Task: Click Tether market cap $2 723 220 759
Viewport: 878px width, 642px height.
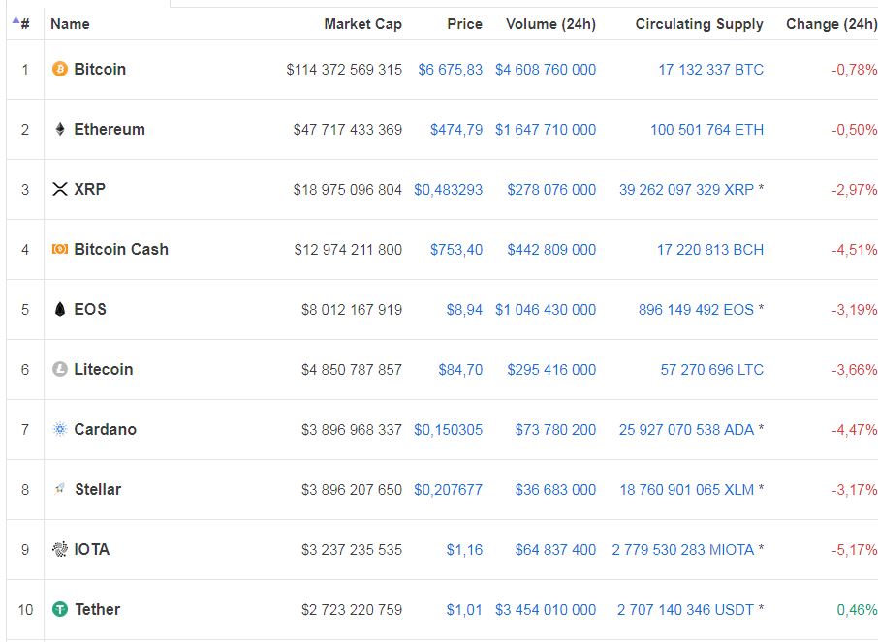Action: click(352, 609)
